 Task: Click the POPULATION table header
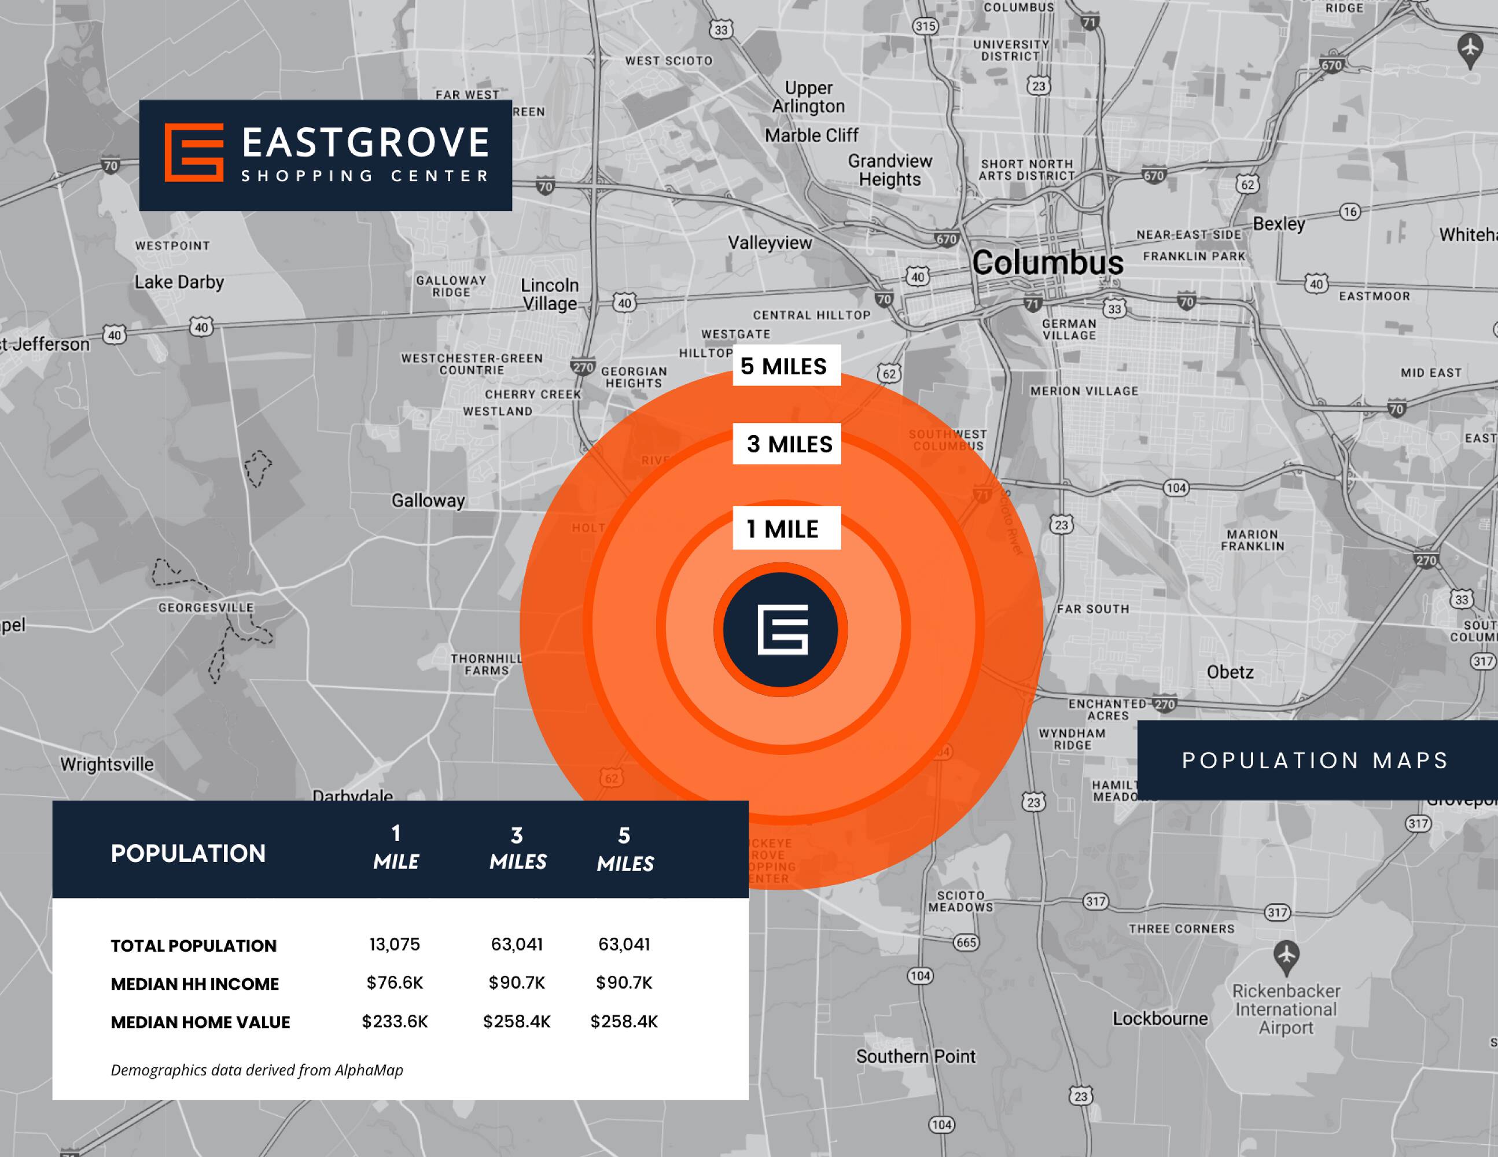188,853
